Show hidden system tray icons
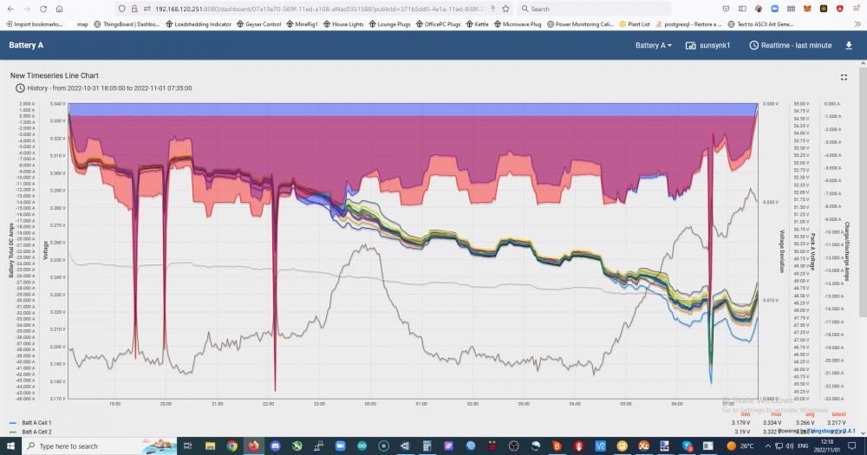The width and height of the screenshot is (867, 455). [x=768, y=446]
